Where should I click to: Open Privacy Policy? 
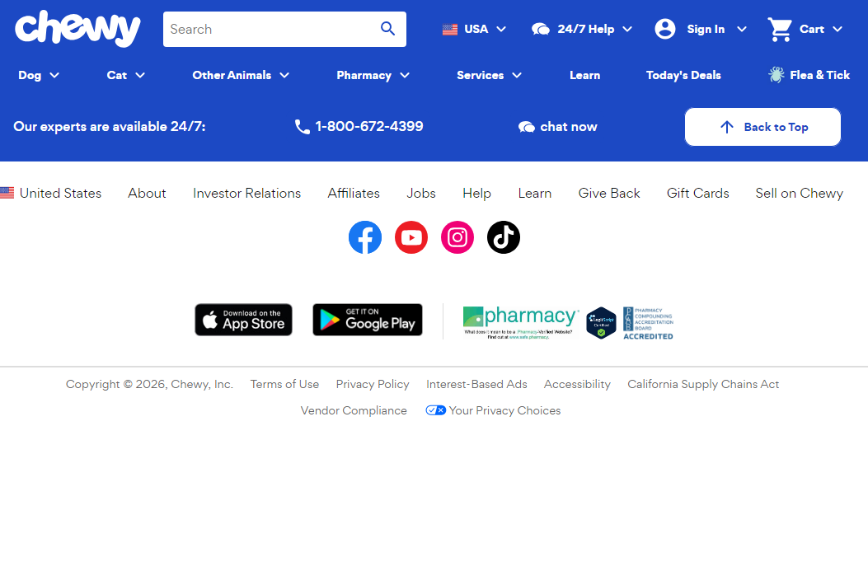[x=373, y=384]
